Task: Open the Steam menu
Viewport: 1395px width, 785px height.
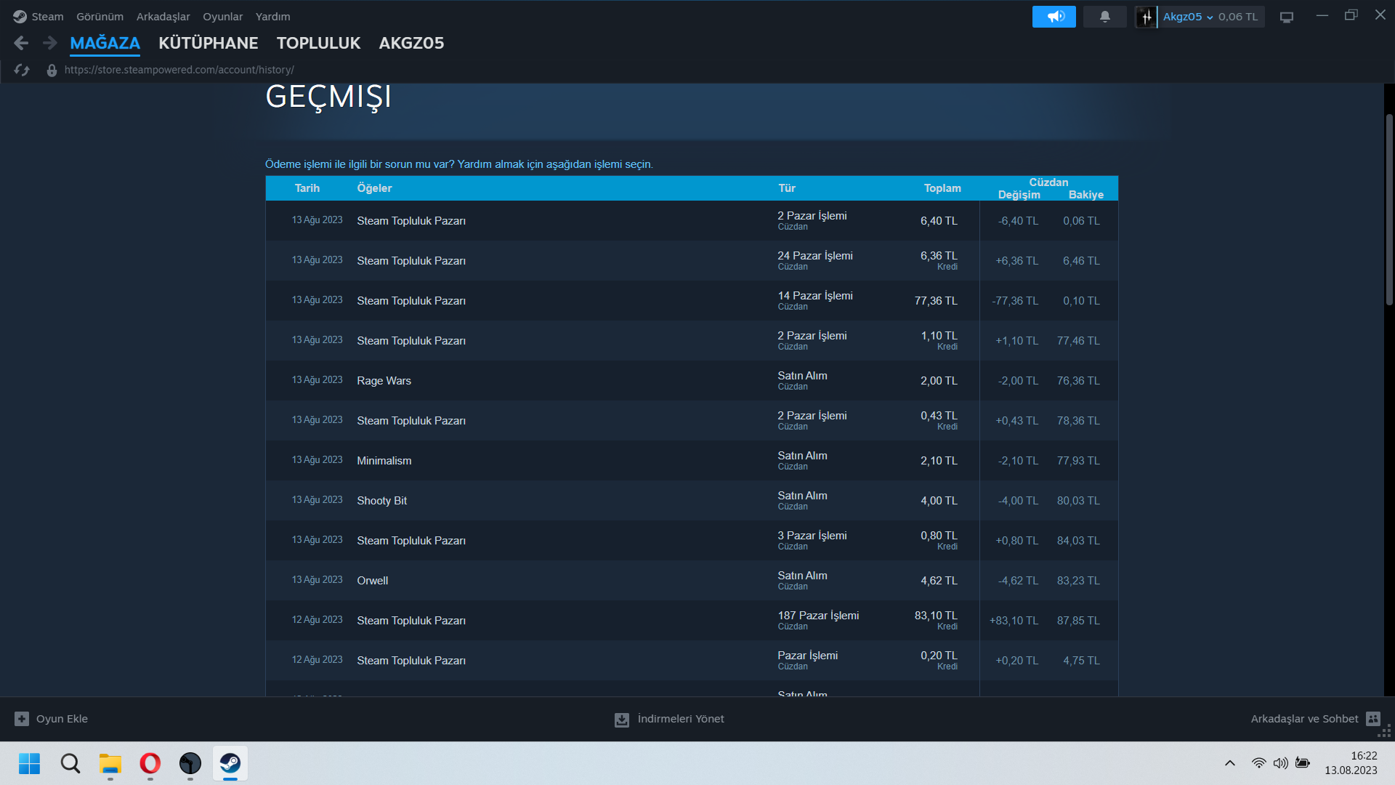Action: pyautogui.click(x=39, y=17)
